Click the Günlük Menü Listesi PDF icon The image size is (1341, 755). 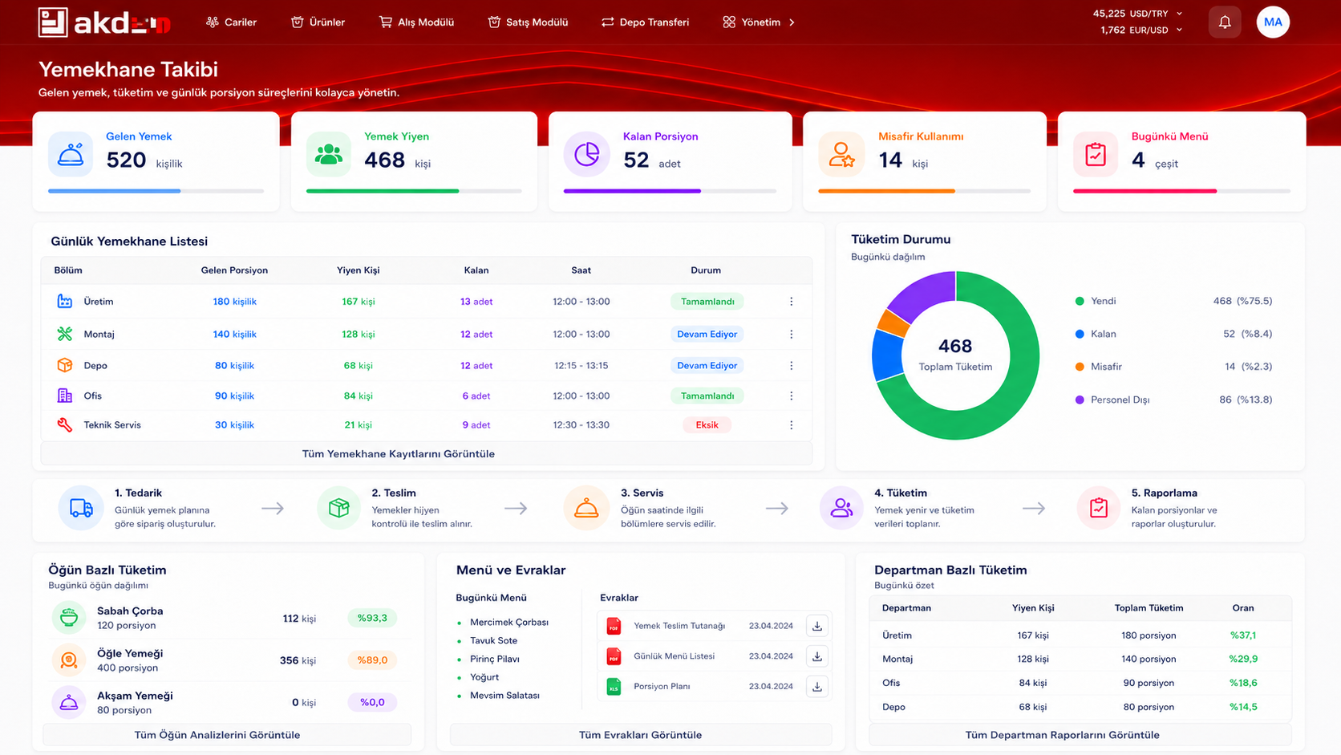(x=614, y=656)
